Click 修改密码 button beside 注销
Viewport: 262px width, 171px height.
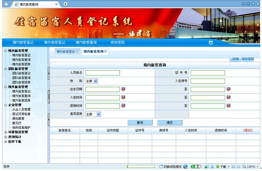(x=248, y=59)
